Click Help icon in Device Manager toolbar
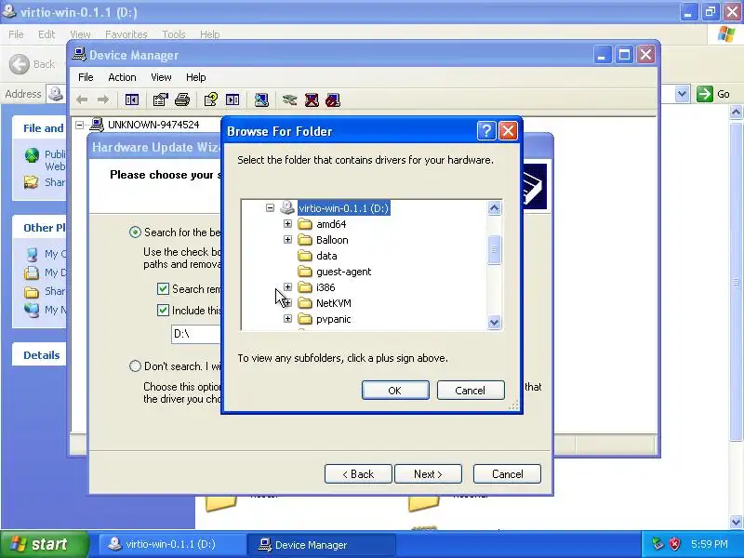744x558 pixels. [x=211, y=100]
